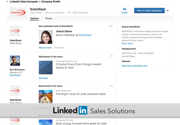Screen dimensions: 180x125
Task: Click SolarSlash company name in header
Action: [x=38, y=9]
